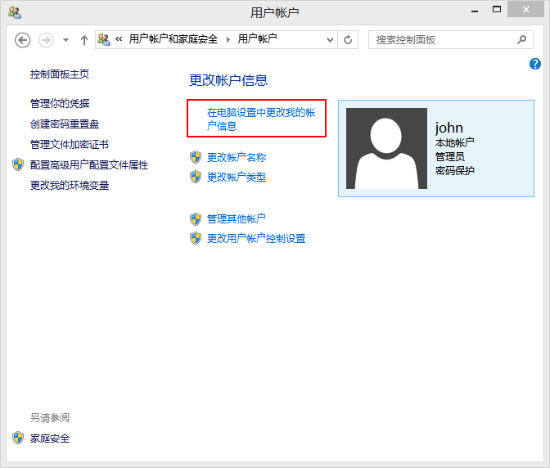The width and height of the screenshot is (550, 468).
Task: Click shield icon beside 更改帐户类型
Action: point(196,177)
